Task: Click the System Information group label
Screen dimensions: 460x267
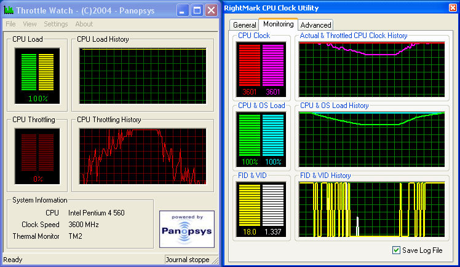Action: 39,200
